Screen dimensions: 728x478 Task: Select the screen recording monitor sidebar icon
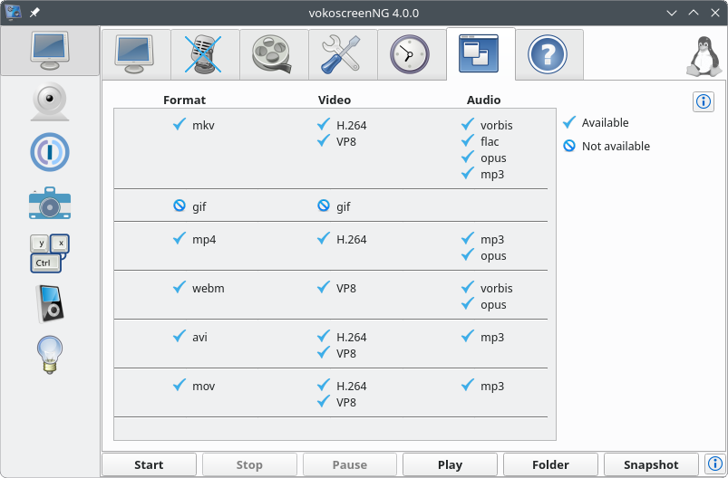[50, 51]
